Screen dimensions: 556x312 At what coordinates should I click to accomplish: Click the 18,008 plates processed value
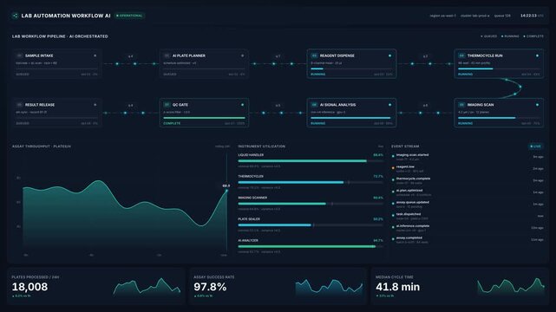tap(29, 287)
